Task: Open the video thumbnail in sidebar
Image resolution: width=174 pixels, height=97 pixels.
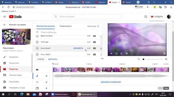Action: (16, 37)
